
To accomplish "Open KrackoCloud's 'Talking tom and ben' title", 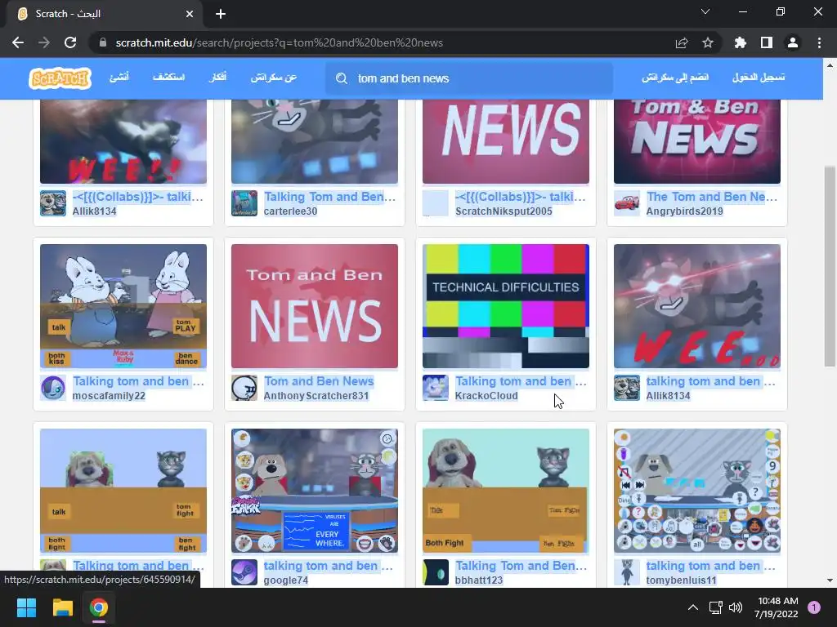I will pos(521,381).
